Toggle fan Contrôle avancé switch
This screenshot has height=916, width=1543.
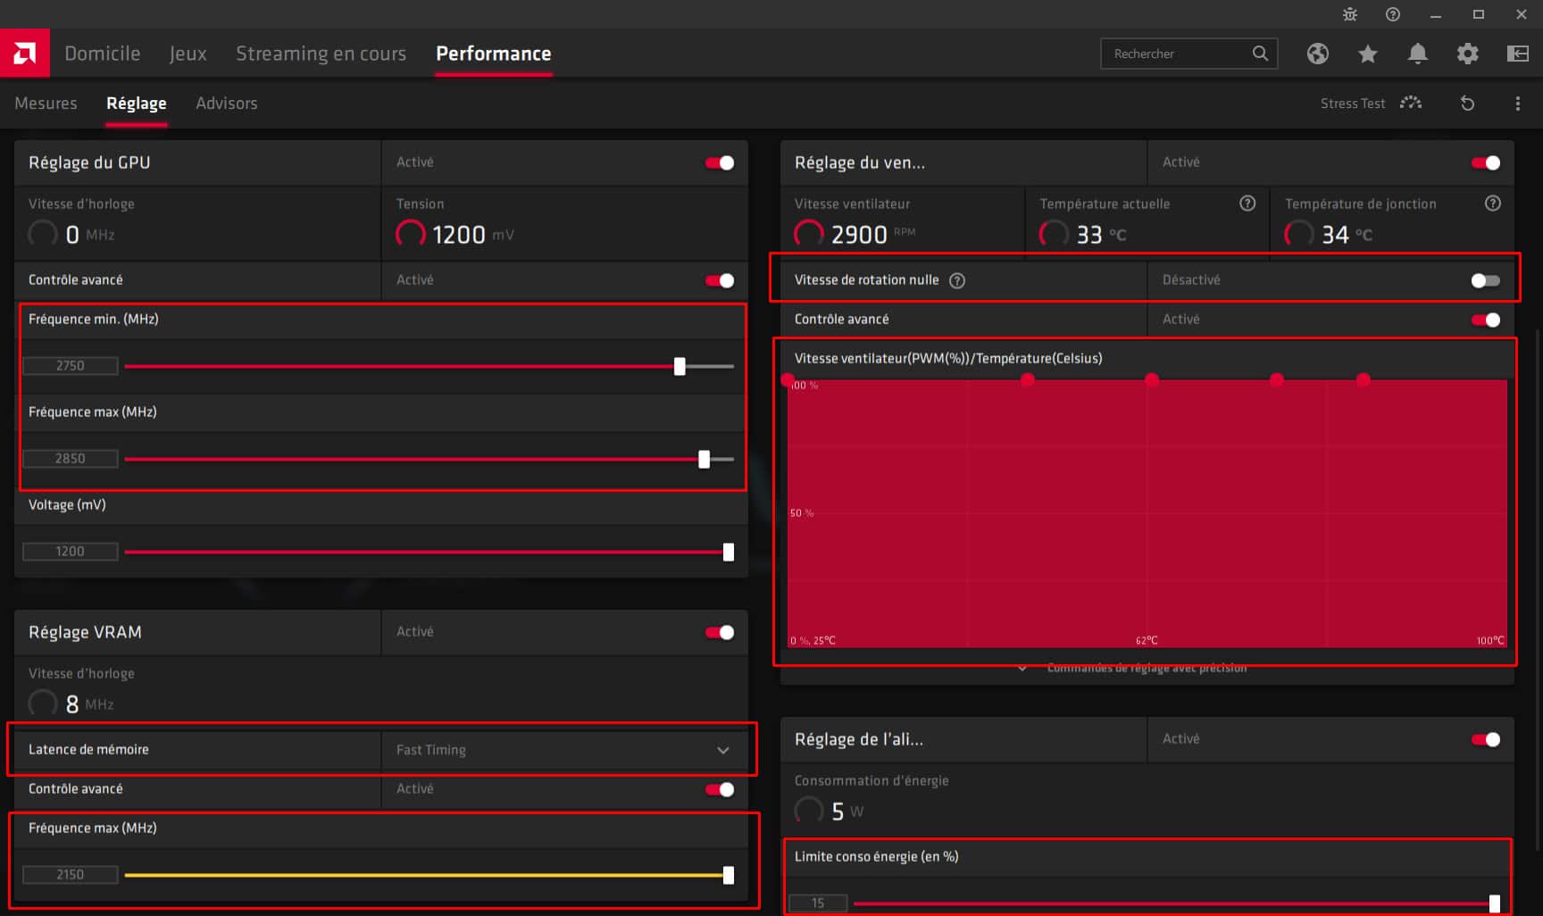[x=1485, y=320]
